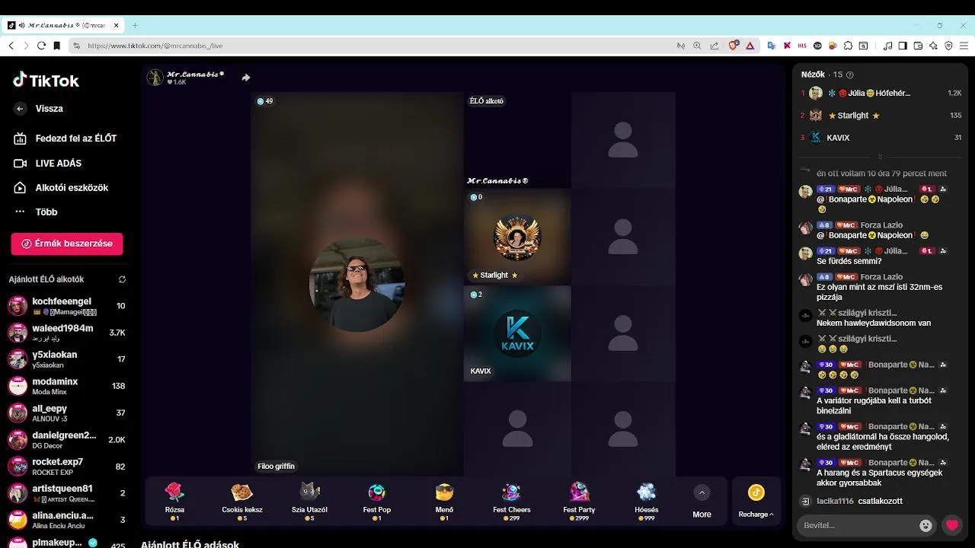Open the browser hamburger menu

[964, 46]
